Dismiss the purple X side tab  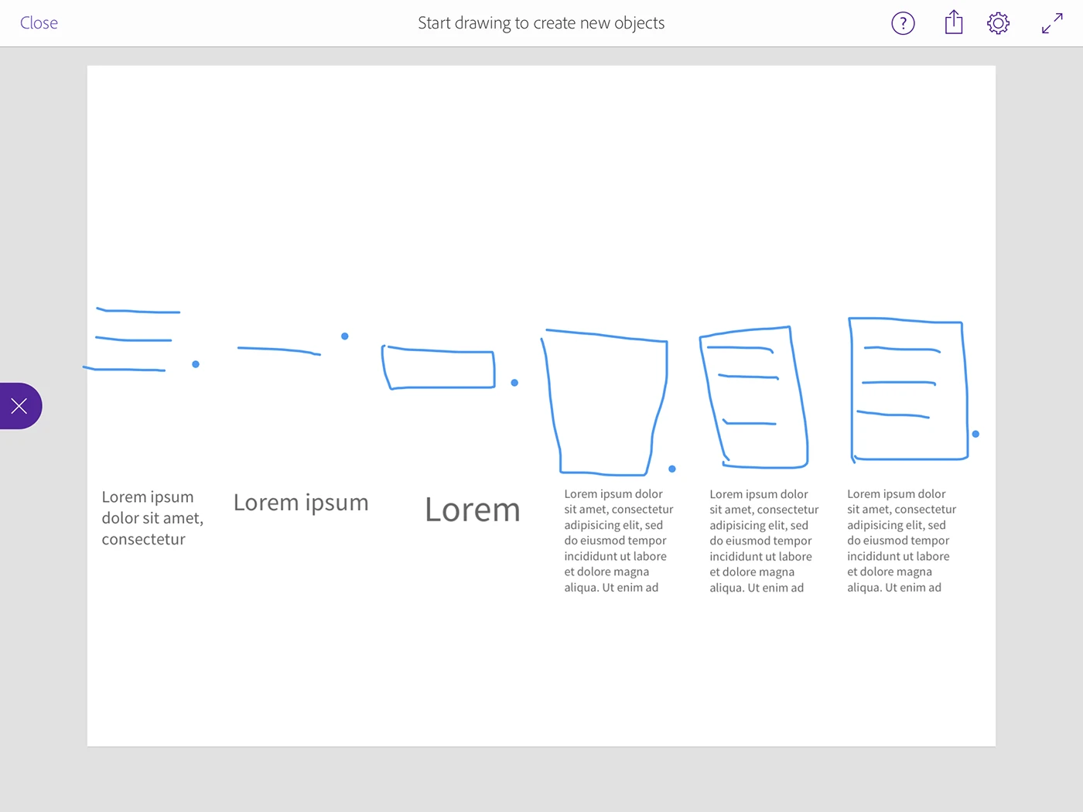20,406
